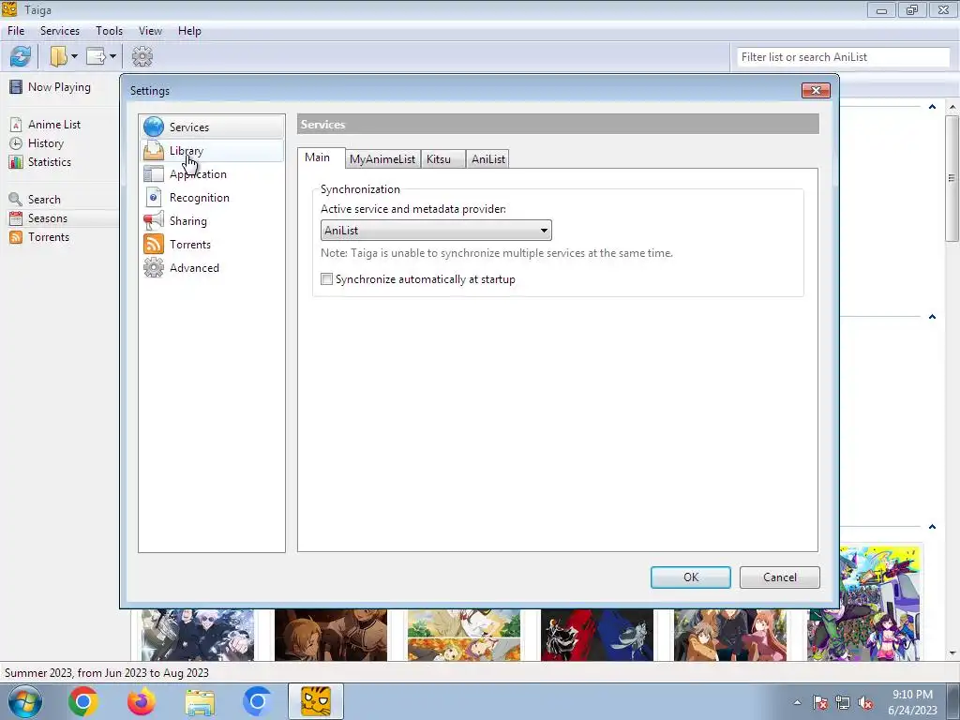Viewport: 960px width, 720px height.
Task: Switch to the MyAnimeList tab
Action: coord(382,159)
